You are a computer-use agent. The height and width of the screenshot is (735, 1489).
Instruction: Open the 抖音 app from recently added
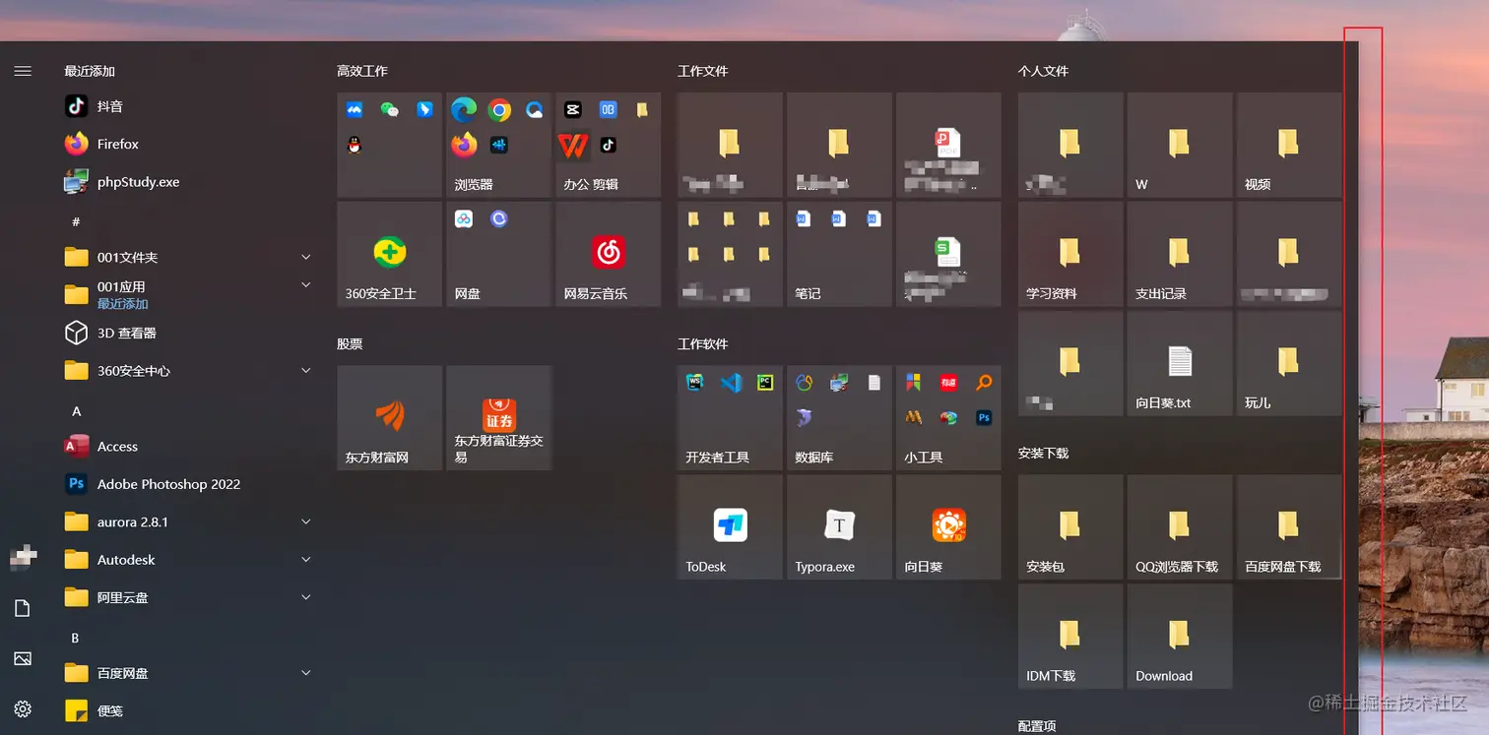click(x=187, y=106)
